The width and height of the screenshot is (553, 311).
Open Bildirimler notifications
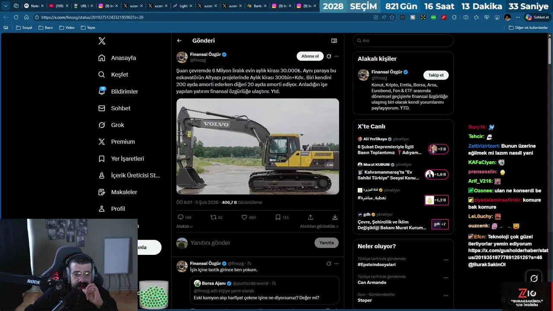118,92
